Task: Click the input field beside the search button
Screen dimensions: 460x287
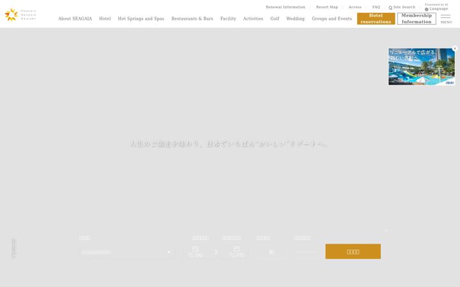Action: coord(307,252)
